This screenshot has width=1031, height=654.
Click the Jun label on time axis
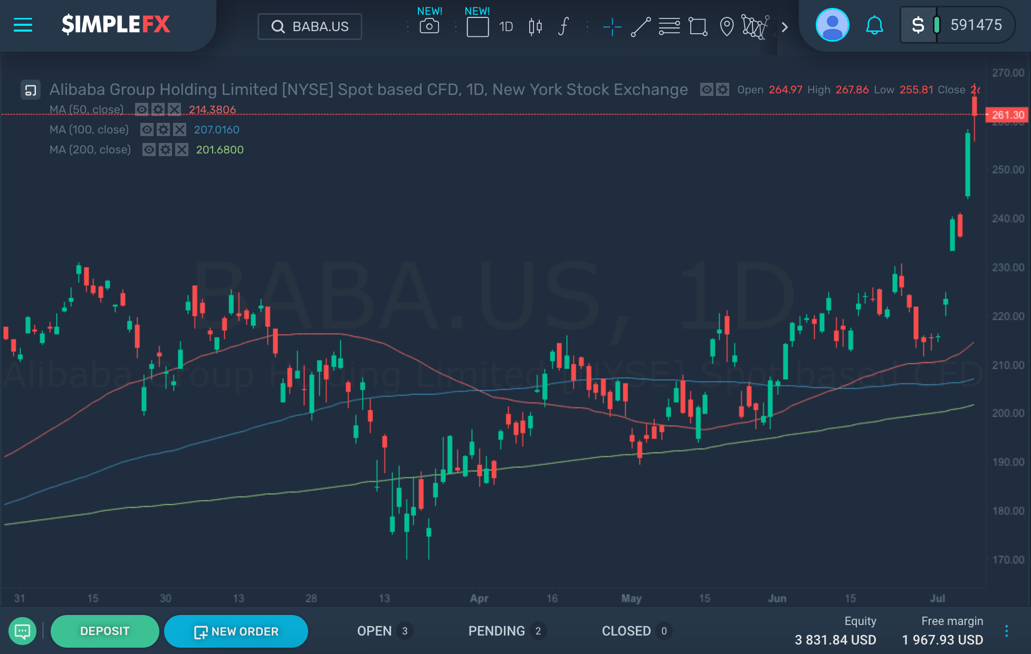(777, 598)
